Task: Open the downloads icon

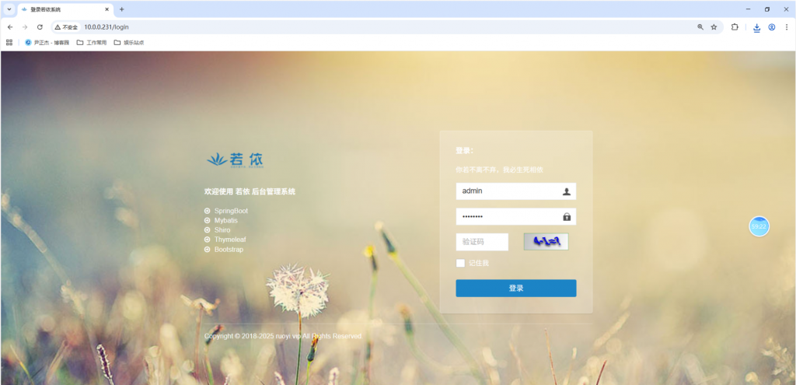Action: pyautogui.click(x=757, y=27)
